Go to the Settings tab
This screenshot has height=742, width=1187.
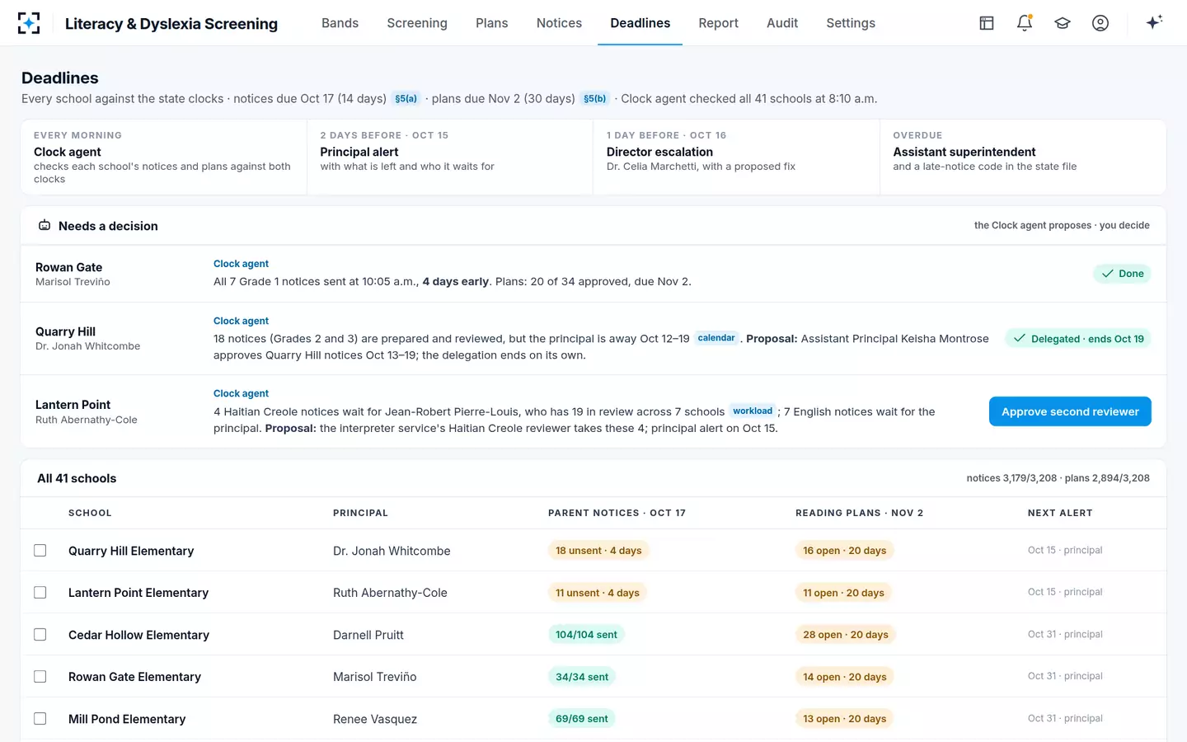point(851,23)
